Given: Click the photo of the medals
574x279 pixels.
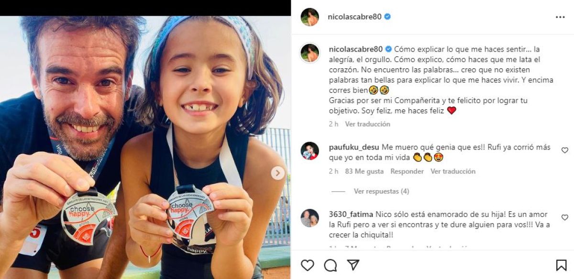Looking at the screenshot, I should point(145,147).
